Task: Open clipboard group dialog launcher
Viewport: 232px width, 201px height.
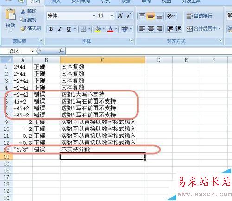Action: [x=40, y=40]
